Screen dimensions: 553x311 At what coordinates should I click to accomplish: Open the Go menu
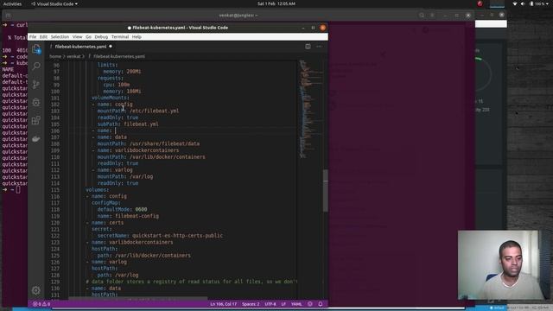[x=88, y=36]
